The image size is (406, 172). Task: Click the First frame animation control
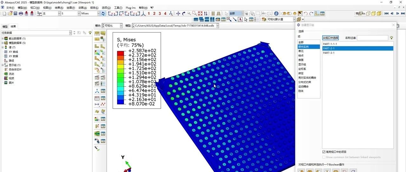click(x=386, y=13)
